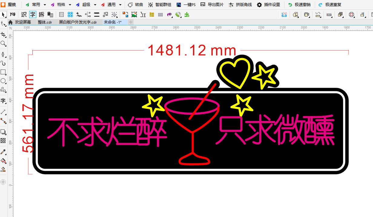Click the purple redo arrow icon
This screenshot has height=217, width=373.
169,14
